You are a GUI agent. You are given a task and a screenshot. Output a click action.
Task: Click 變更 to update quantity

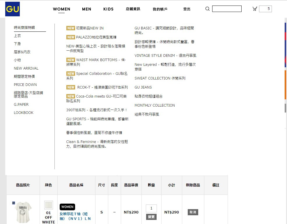tap(151, 217)
